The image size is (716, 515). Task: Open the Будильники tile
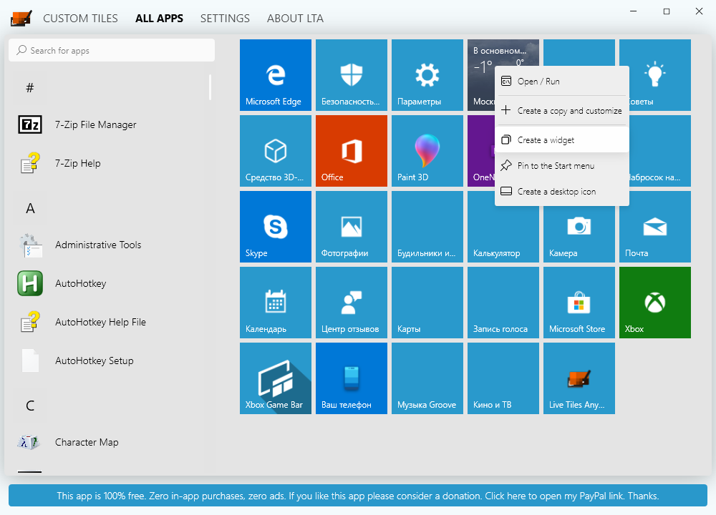tap(427, 226)
